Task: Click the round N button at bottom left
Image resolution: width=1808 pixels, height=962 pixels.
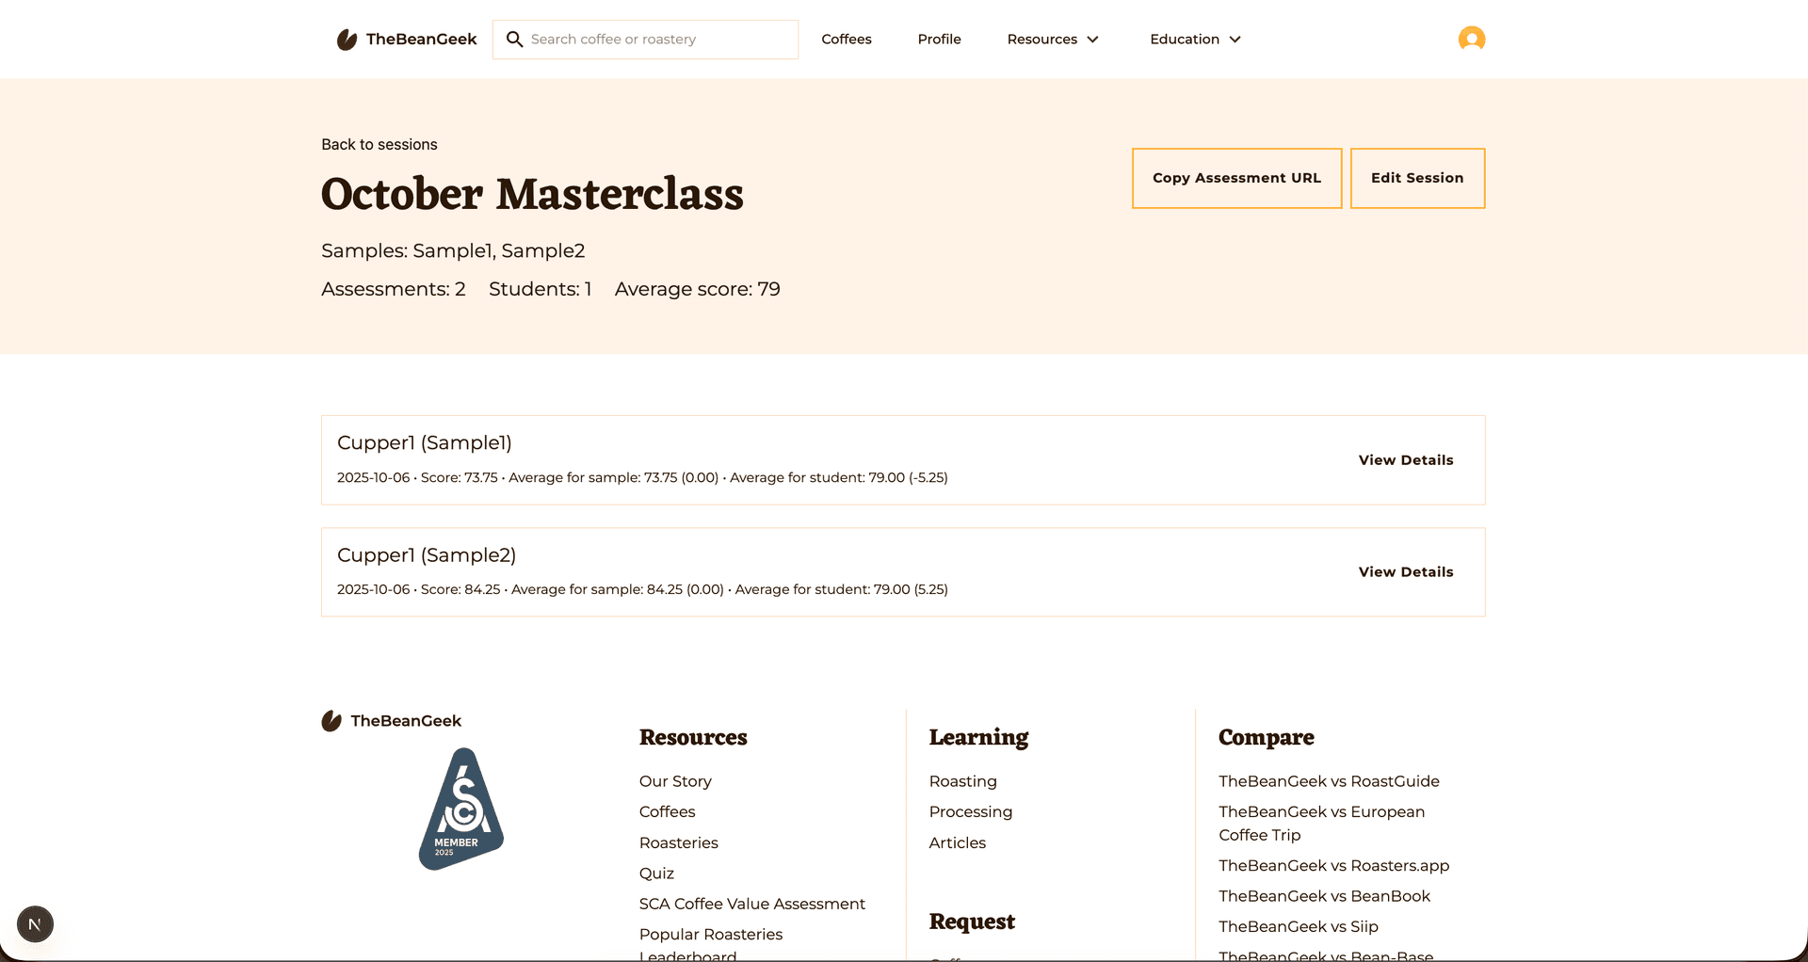Action: 35,924
